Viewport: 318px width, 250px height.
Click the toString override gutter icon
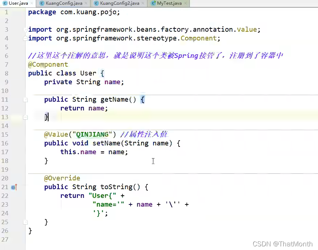(x=14, y=187)
